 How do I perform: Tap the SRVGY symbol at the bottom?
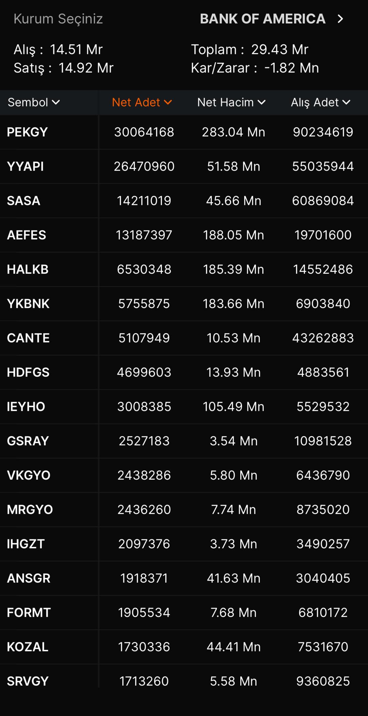pyautogui.click(x=28, y=681)
